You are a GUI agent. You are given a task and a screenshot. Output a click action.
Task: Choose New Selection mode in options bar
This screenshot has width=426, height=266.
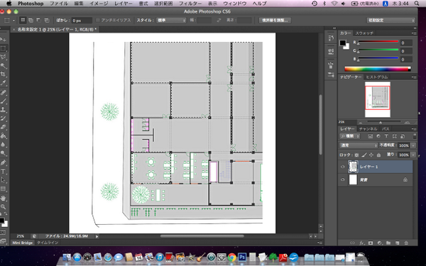pyautogui.click(x=23, y=20)
